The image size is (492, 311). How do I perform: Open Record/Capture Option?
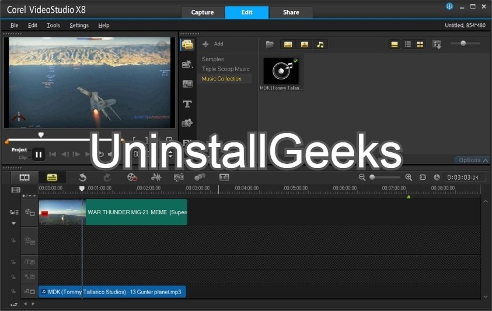(132, 177)
